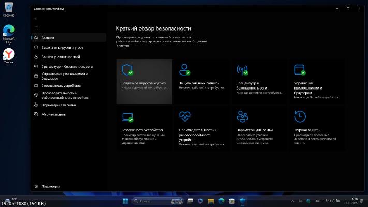Select Защита от вирусов и угроз in sidebar
This screenshot has width=368, height=207.
[x=62, y=47]
